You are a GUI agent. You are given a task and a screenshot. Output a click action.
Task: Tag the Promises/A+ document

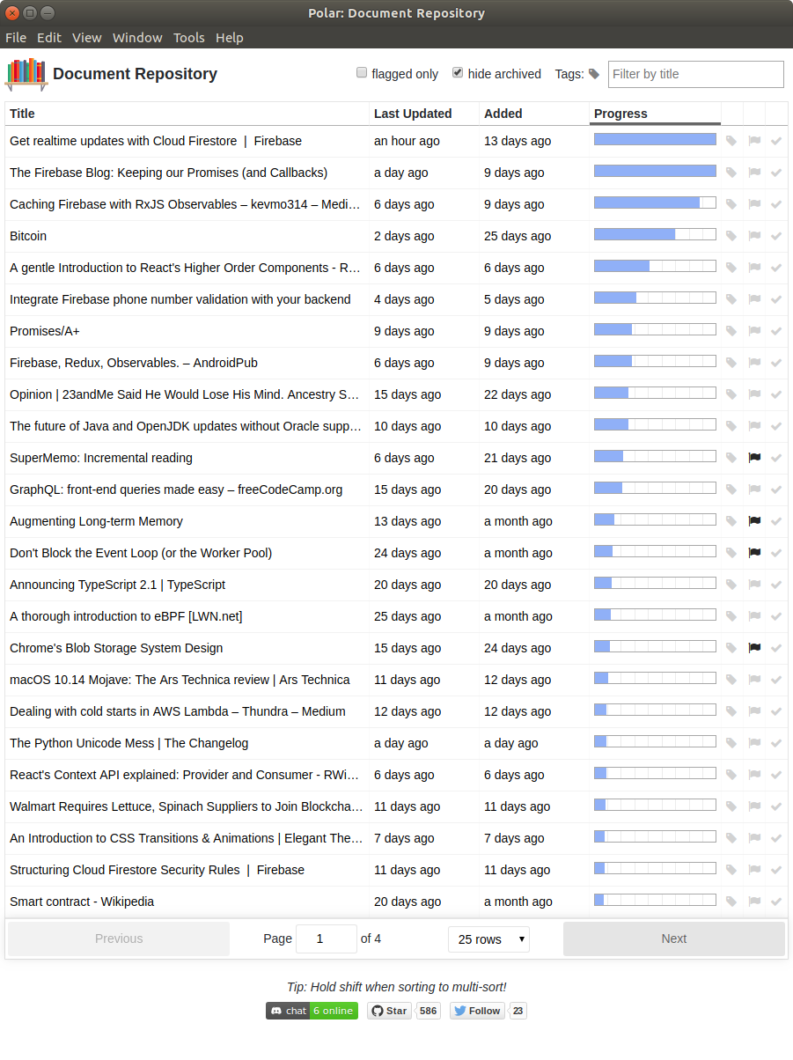pos(731,331)
